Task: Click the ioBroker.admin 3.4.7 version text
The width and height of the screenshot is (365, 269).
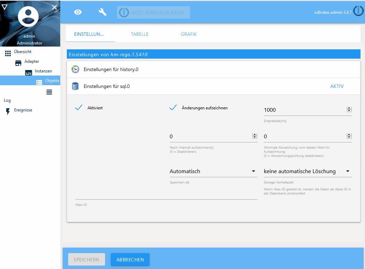Action: tap(333, 12)
